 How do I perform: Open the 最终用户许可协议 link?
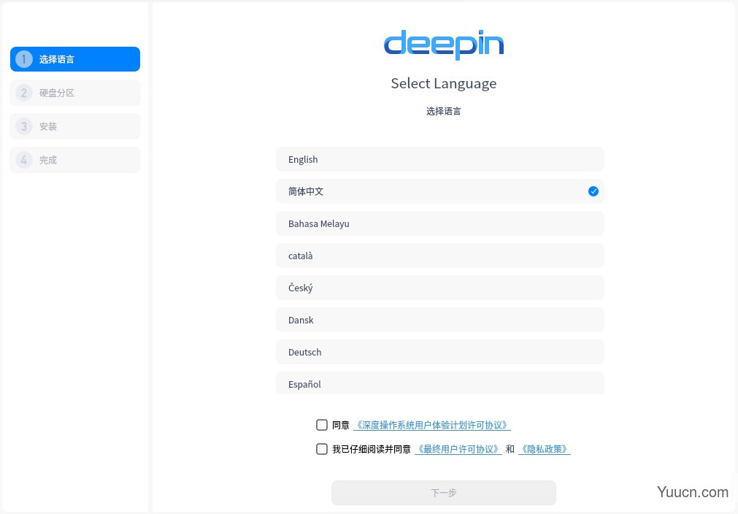tap(458, 449)
